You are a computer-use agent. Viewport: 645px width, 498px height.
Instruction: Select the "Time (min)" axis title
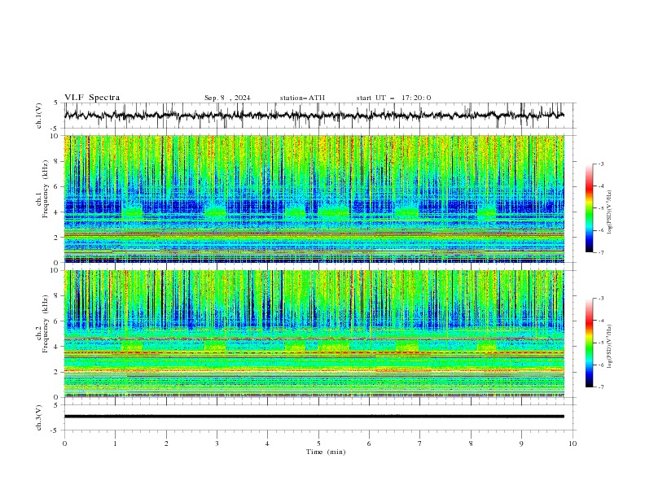(326, 452)
